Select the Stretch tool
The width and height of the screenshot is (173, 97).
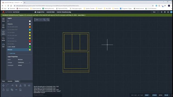(21, 90)
